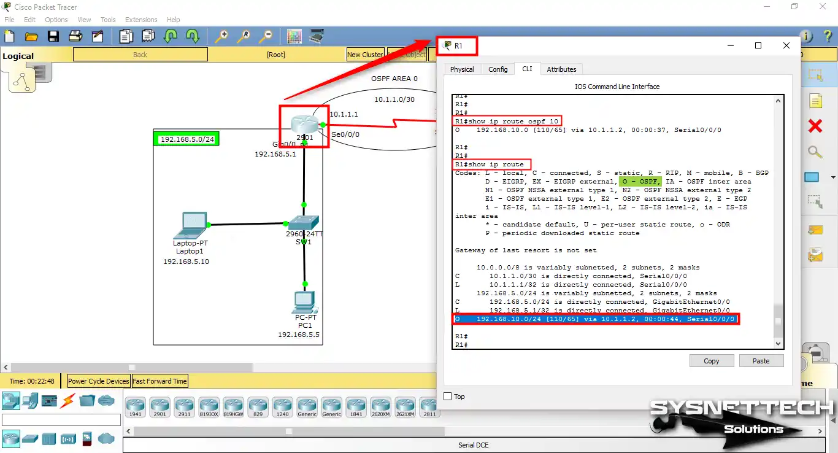Image resolution: width=838 pixels, height=453 pixels.
Task: Select the Laptop1 device on the canvas
Action: click(190, 226)
